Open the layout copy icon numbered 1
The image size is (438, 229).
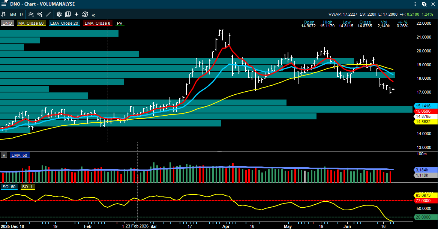pyautogui.click(x=68, y=14)
